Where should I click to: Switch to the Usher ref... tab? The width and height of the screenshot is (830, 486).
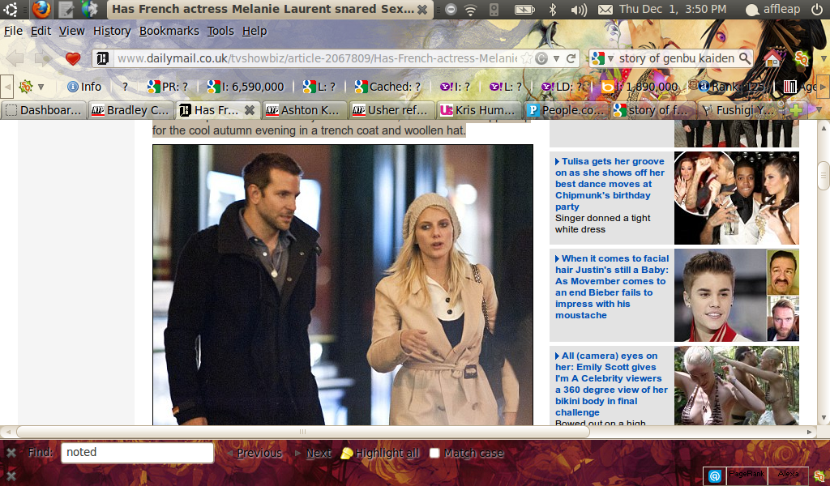click(392, 110)
